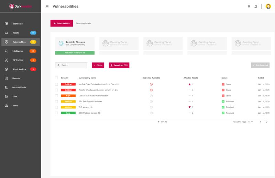Image resolution: width=275 pixels, height=178 pixels.
Task: Toggle the select-all checkbox in table header
Action: 56,78
